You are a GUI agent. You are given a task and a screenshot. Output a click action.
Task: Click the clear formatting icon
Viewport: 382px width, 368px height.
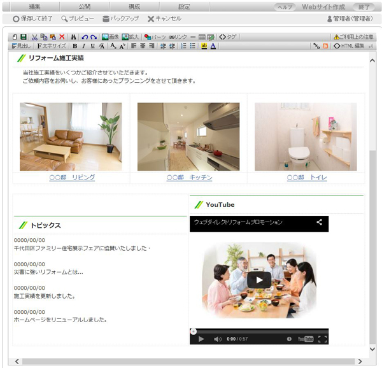pos(102,46)
